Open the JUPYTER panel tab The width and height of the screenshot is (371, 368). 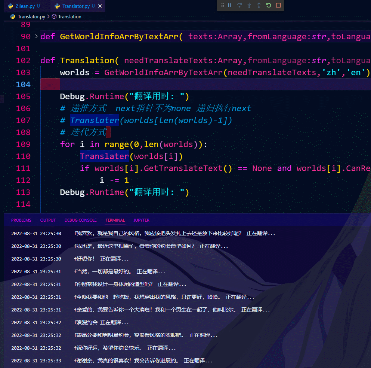pos(142,220)
